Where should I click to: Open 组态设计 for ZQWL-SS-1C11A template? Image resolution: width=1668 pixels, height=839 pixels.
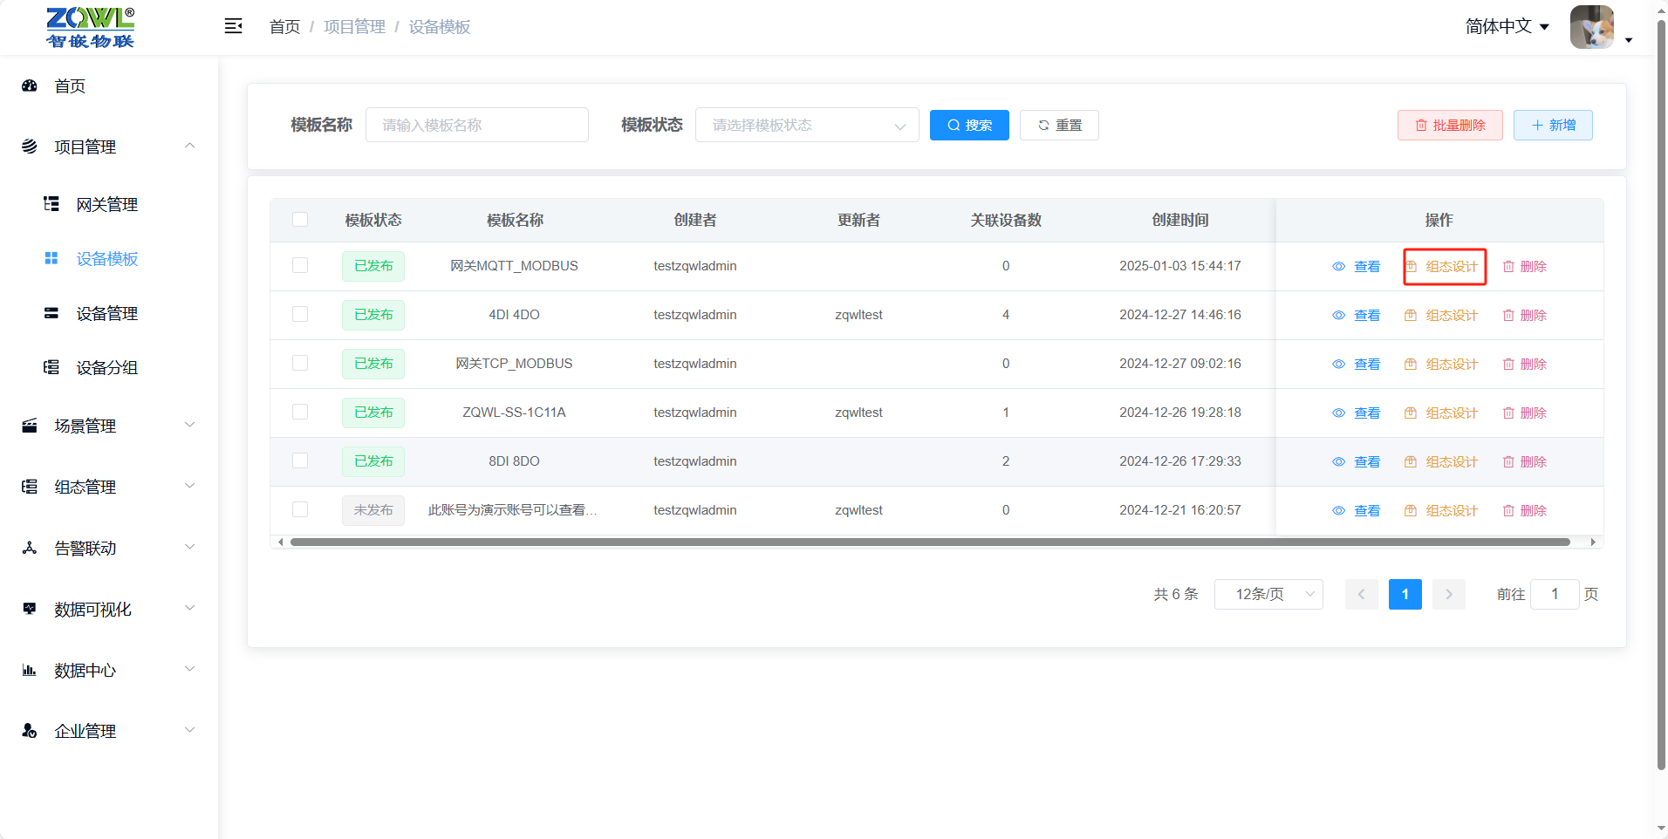click(x=1441, y=413)
